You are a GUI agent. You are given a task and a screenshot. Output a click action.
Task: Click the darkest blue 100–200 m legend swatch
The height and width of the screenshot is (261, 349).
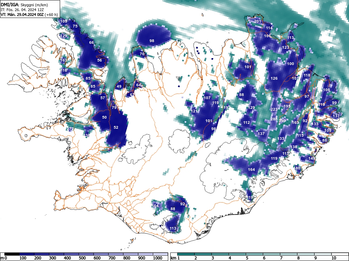27,254
